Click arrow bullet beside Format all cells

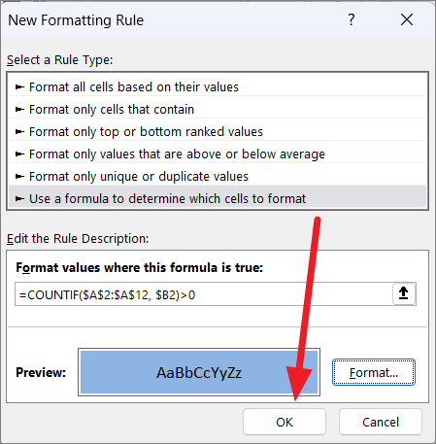click(19, 87)
